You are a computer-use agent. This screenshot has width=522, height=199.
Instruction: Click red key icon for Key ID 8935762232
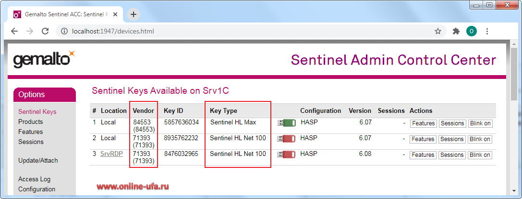[287, 139]
